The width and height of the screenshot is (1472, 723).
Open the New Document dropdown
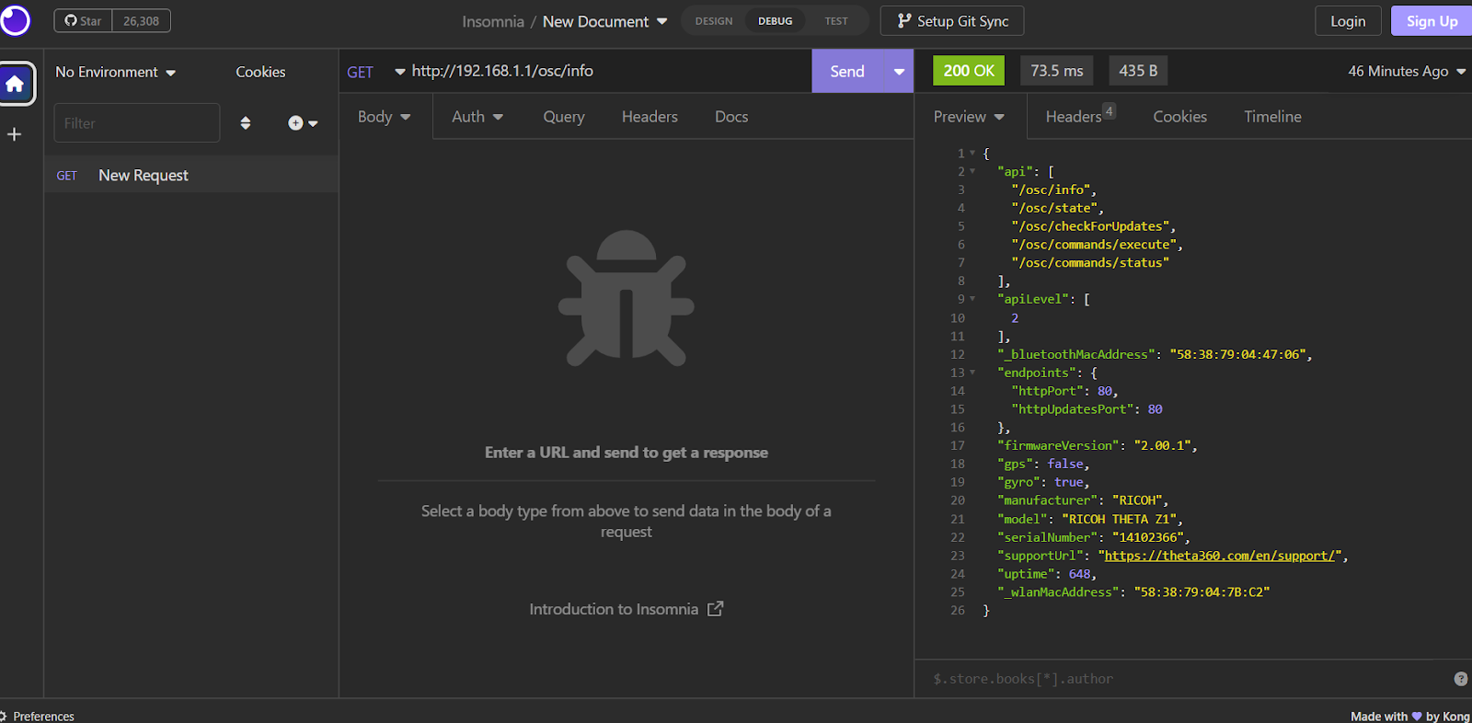point(604,21)
